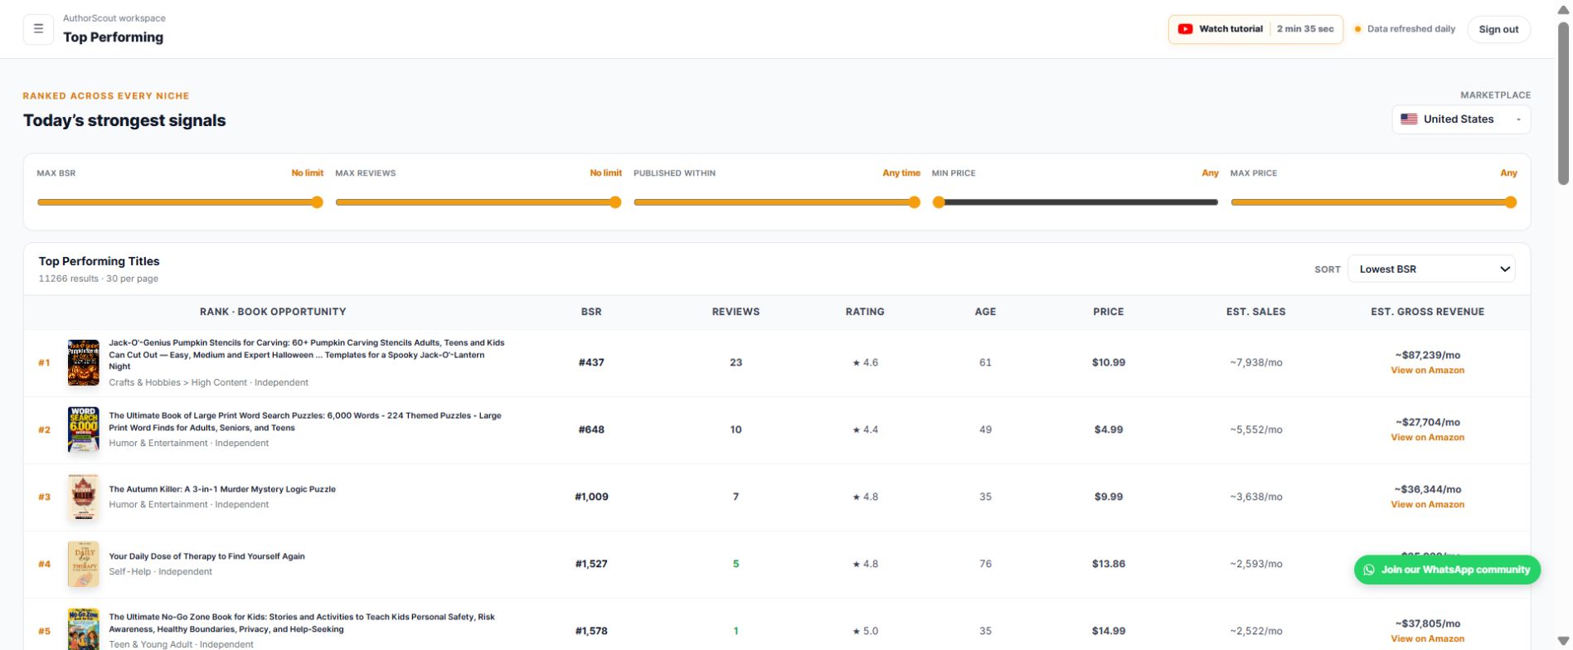This screenshot has height=650, width=1573.
Task: Click The Autumn Killer book title
Action: pyautogui.click(x=222, y=489)
